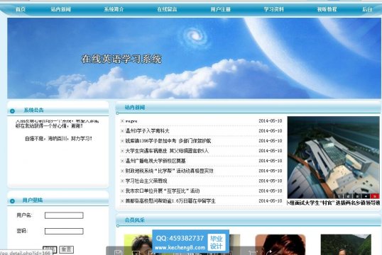Open the building slideshow image
Viewport: 382px width, 255px height.
(x=333, y=157)
